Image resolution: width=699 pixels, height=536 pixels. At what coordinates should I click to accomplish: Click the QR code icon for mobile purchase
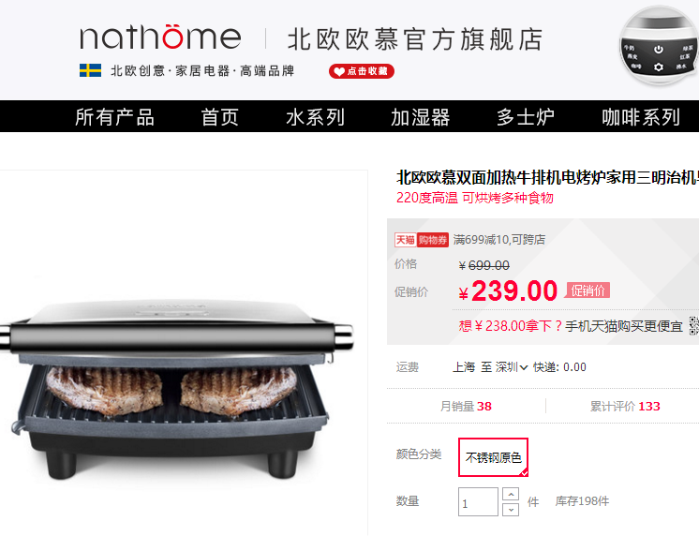click(694, 326)
